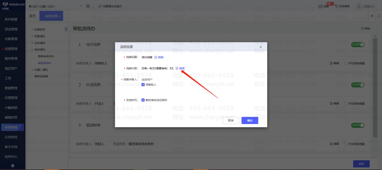Collapse the 审核通知 tree node
Screen dimensions: 382x170
point(32,50)
